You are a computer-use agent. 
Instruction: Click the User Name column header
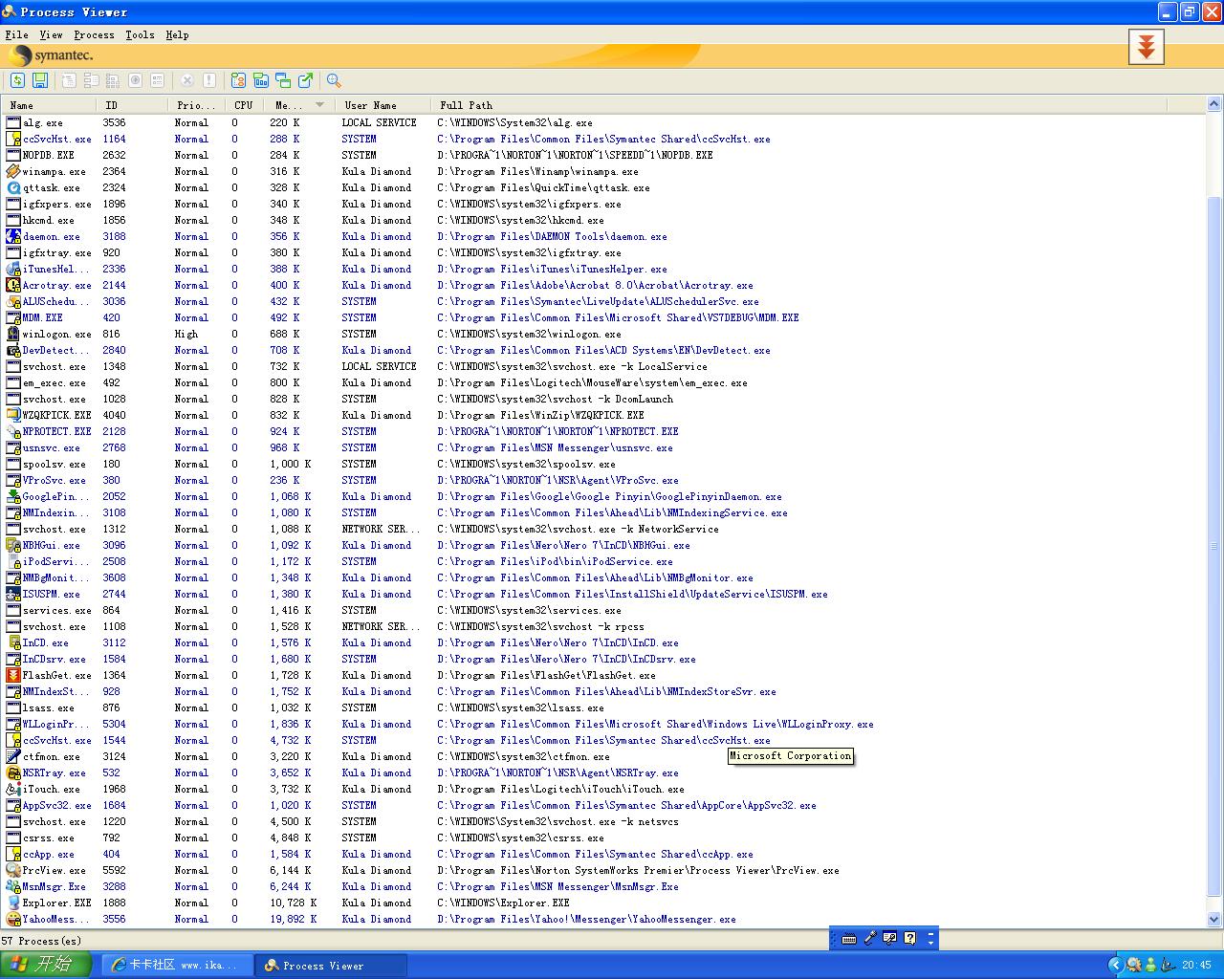[x=370, y=105]
